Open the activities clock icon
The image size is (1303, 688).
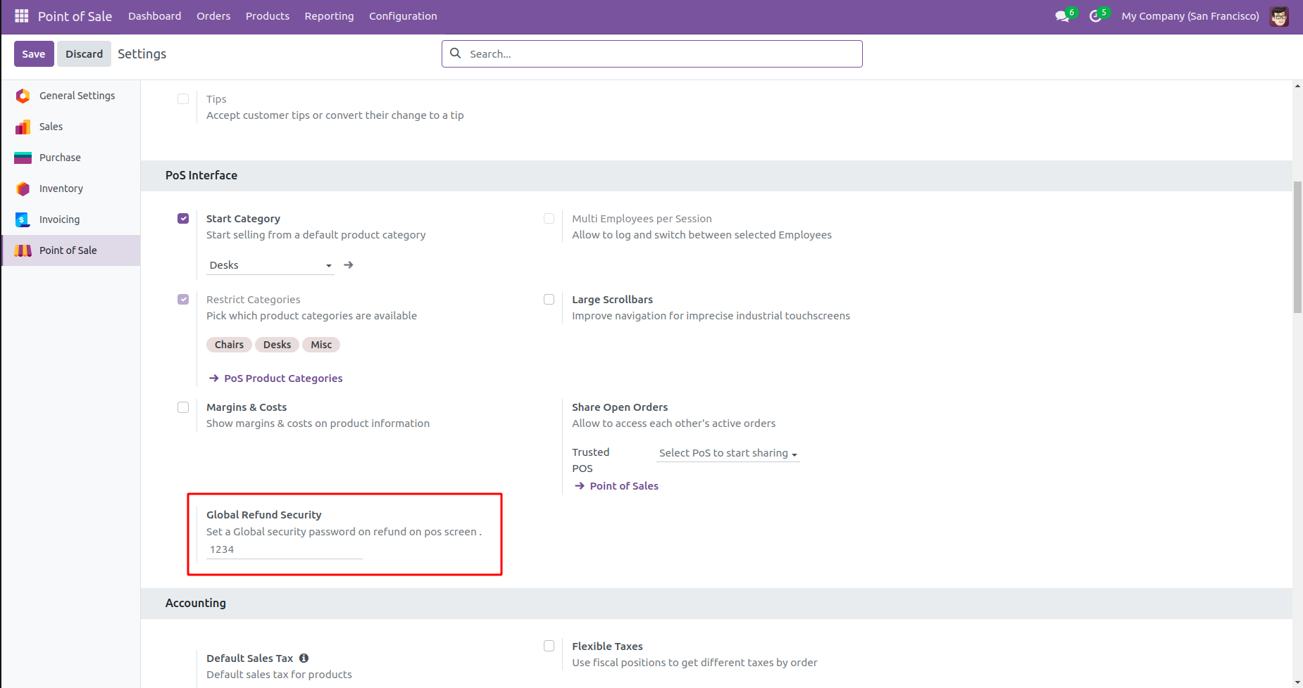[x=1095, y=16]
